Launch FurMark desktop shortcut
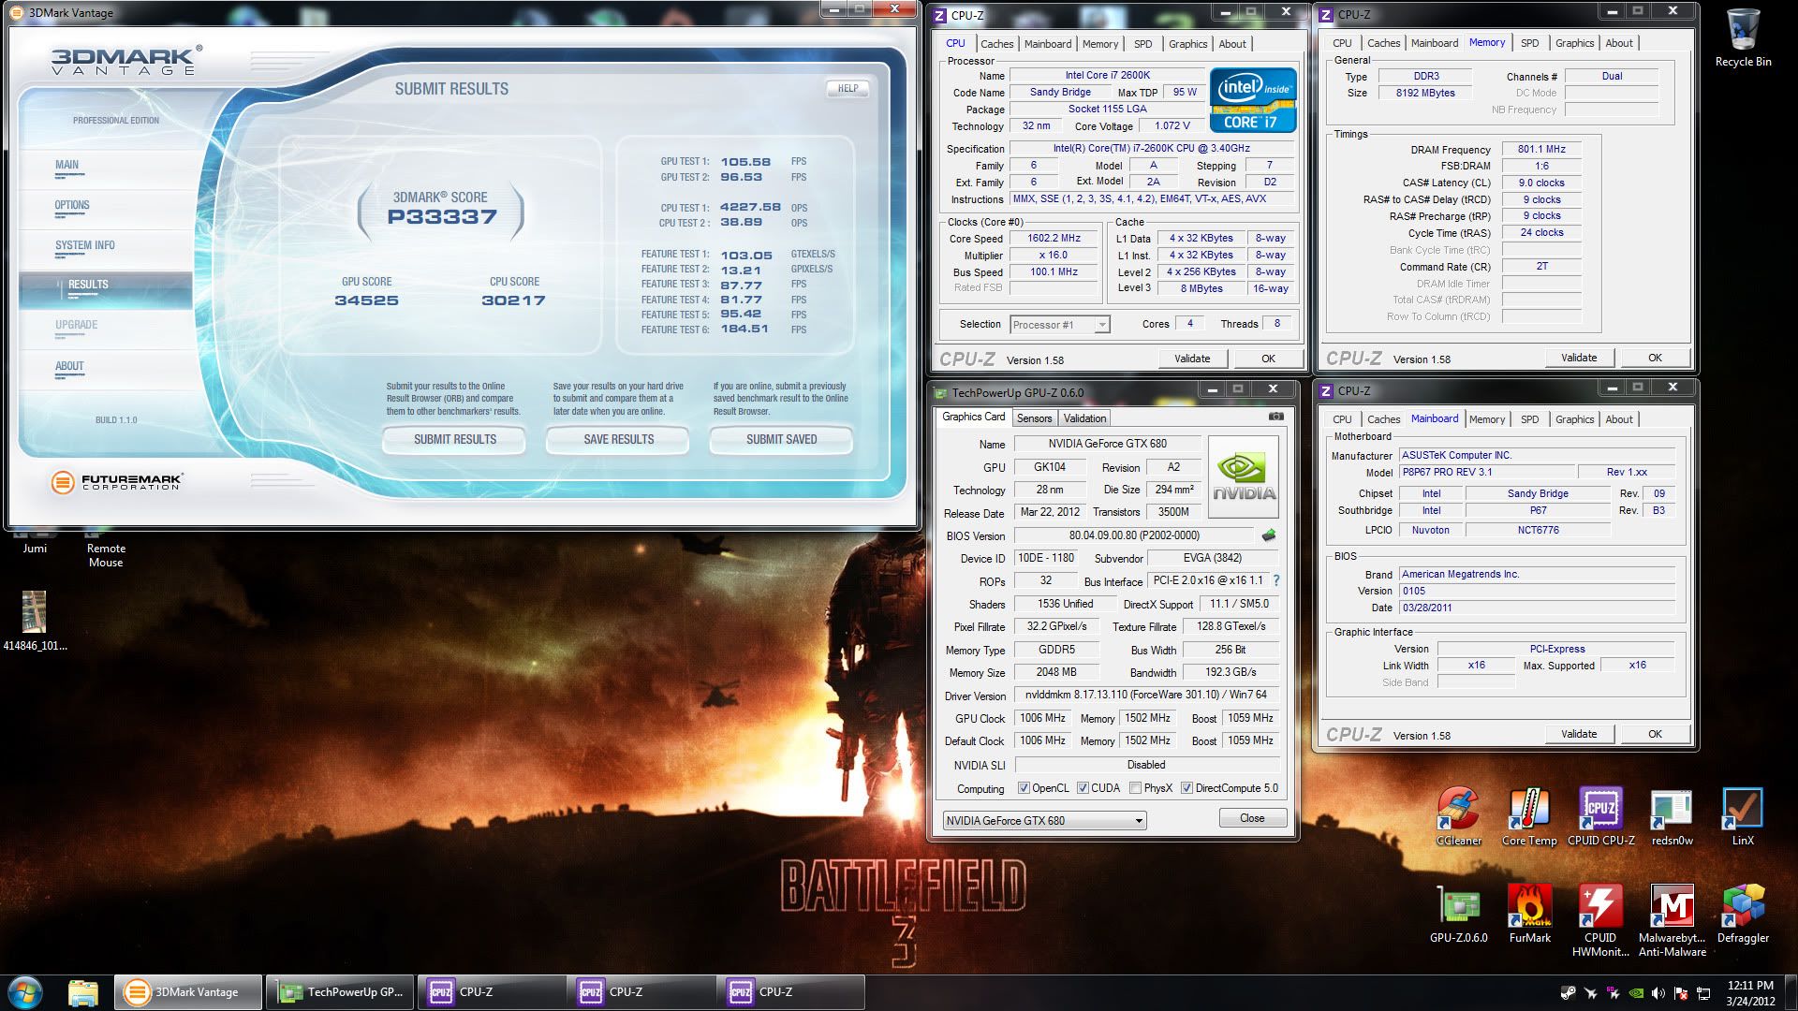 [1529, 915]
